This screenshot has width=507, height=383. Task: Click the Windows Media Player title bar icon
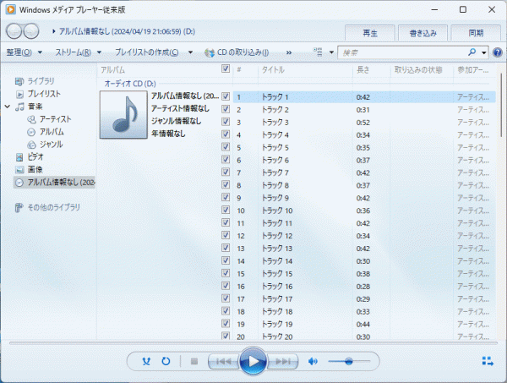click(11, 9)
